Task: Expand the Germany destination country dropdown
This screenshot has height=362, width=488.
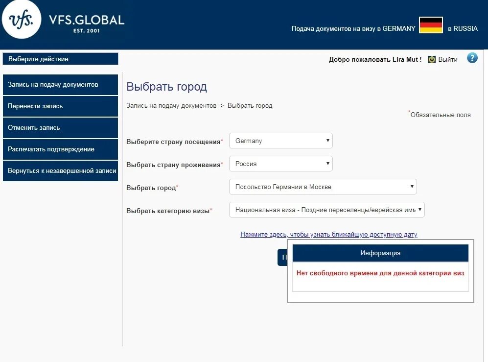Action: pos(281,141)
